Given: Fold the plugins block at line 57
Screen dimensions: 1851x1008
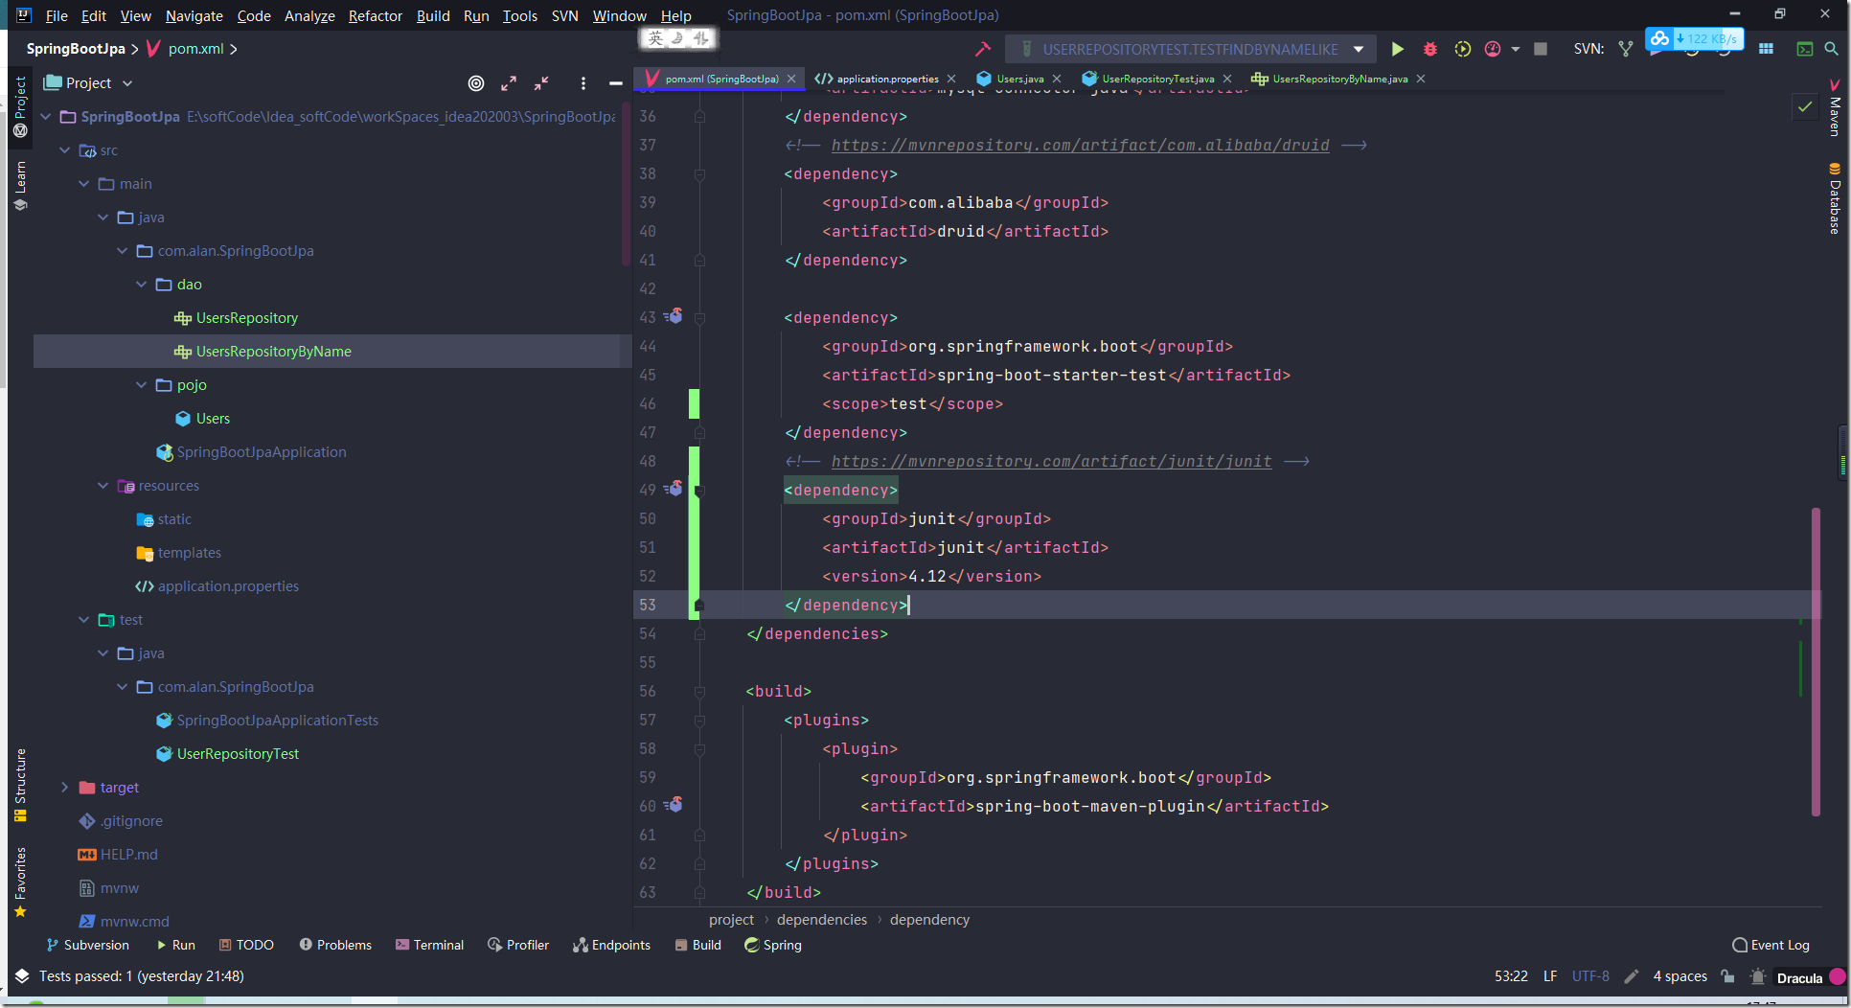Looking at the screenshot, I should [699, 721].
